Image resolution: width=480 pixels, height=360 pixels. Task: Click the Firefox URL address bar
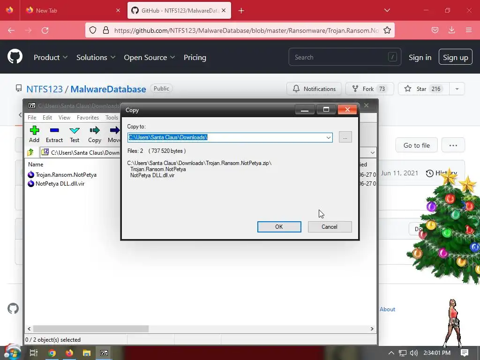(240, 30)
